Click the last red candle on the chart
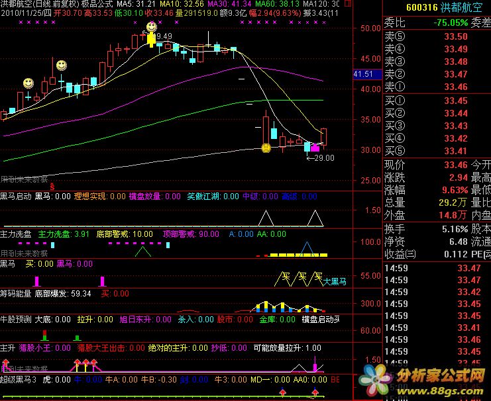This screenshot has width=491, height=401. coord(323,137)
